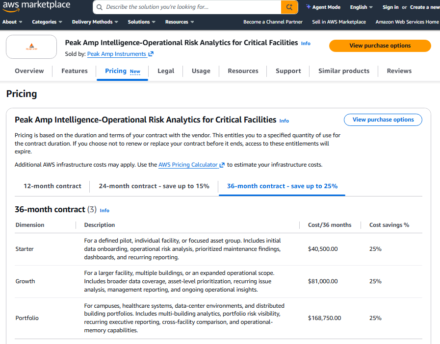Viewport: 440px width, 344px height.
Task: Click the AWS Marketplace logo
Action: click(36, 6)
